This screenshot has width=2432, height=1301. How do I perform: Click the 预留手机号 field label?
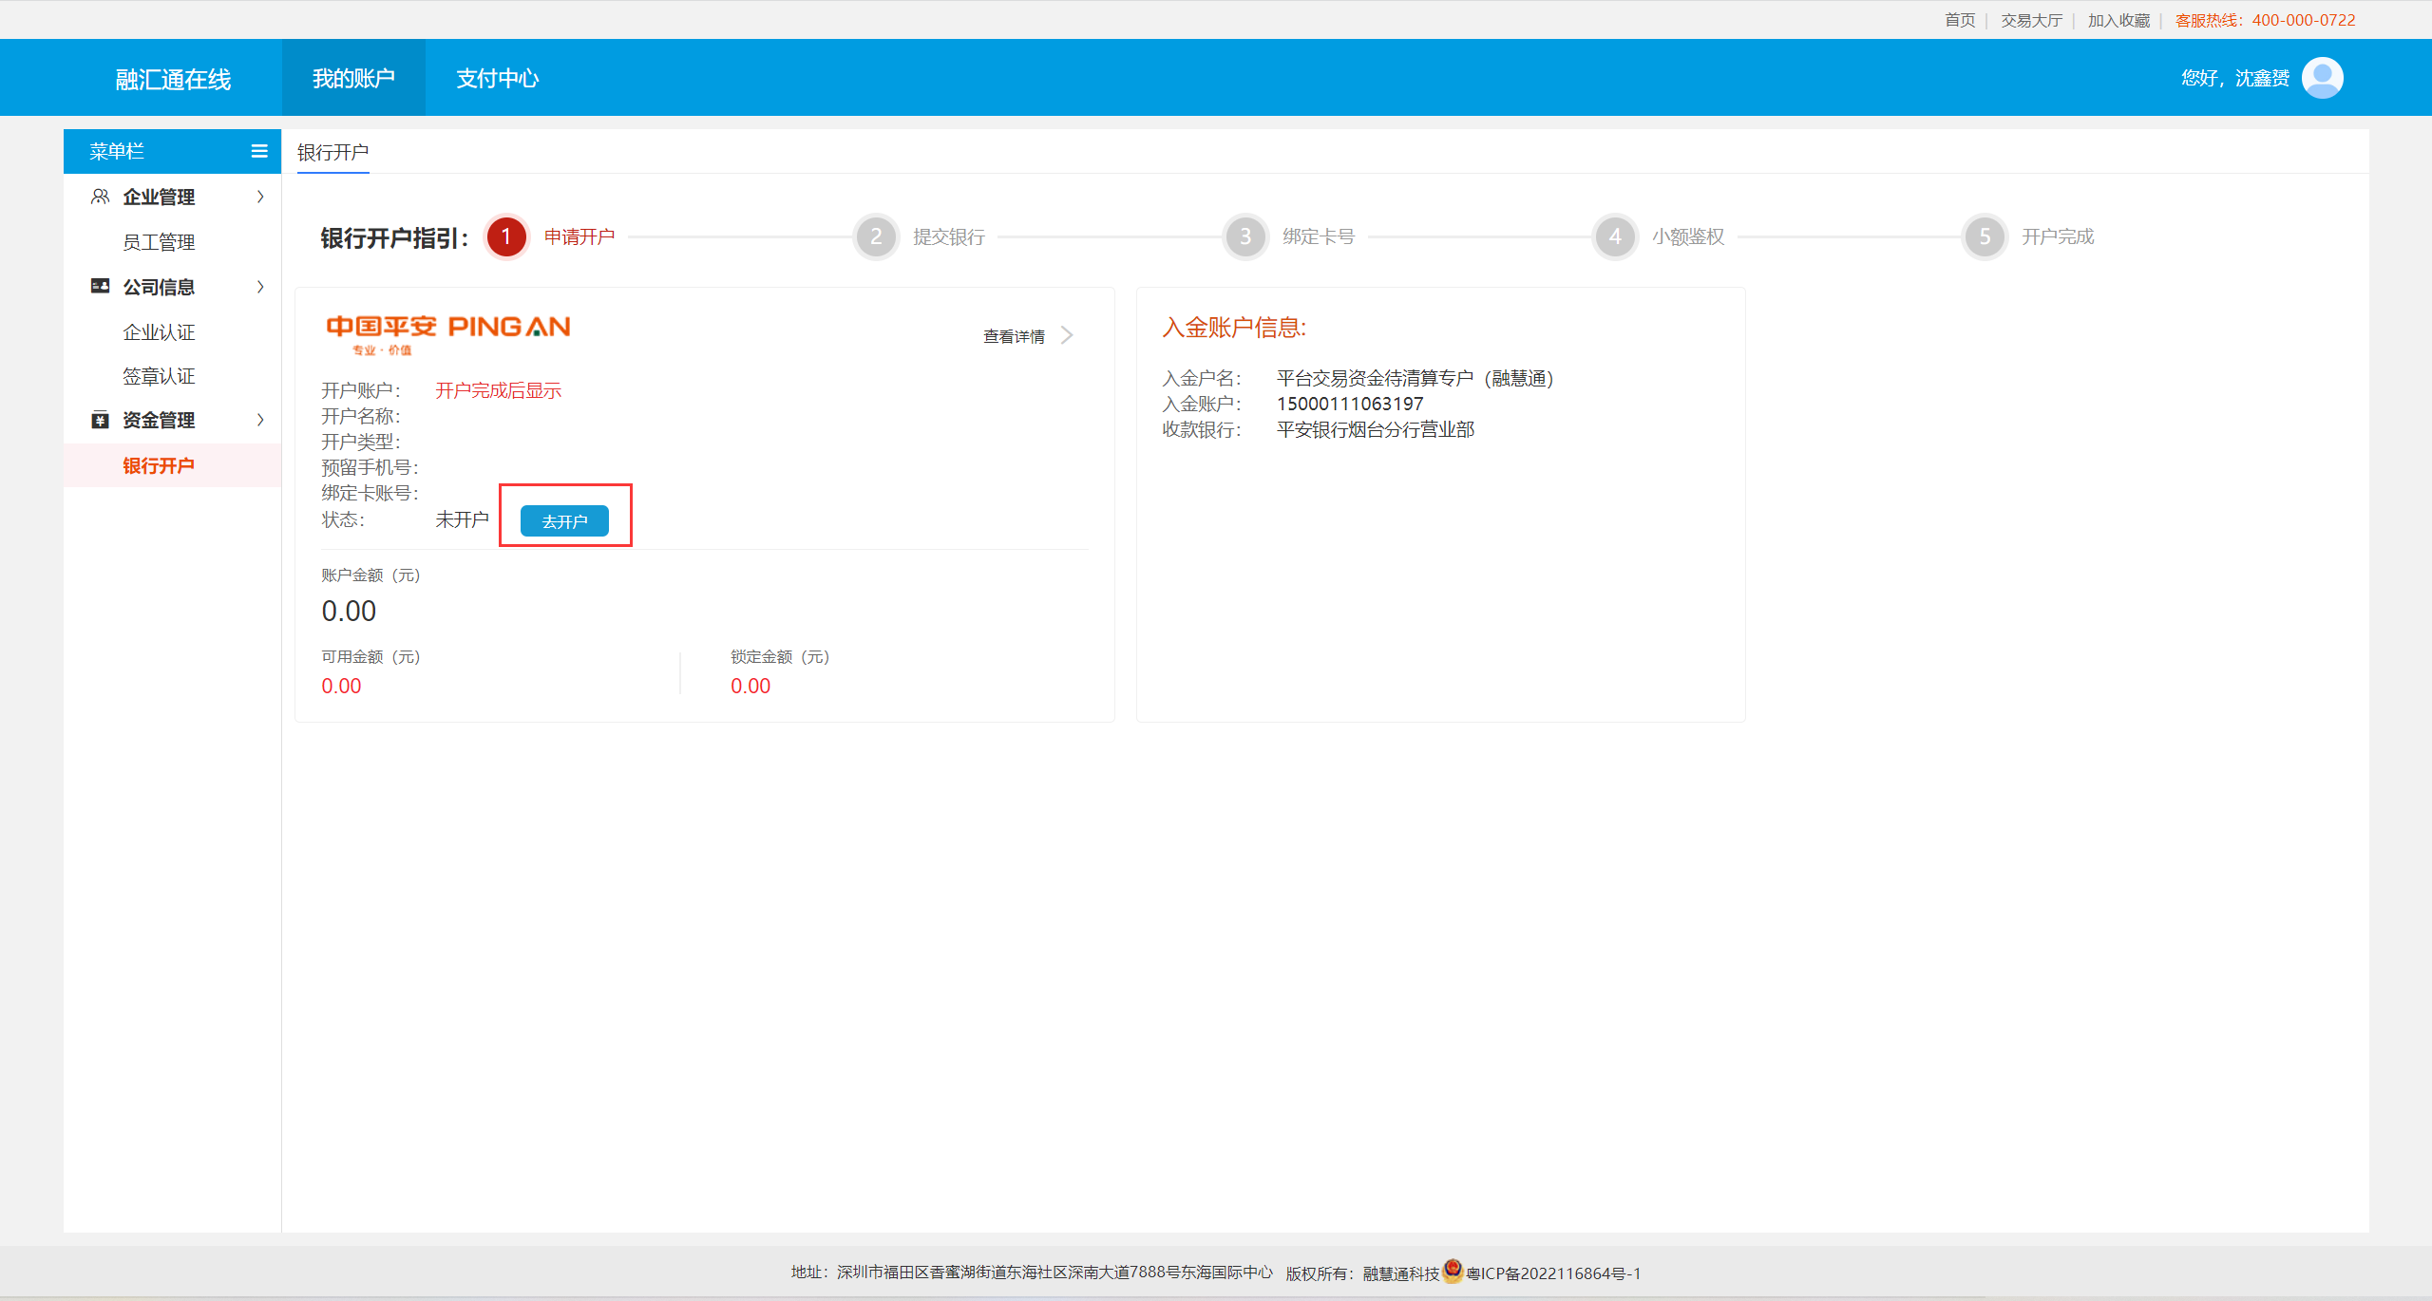pyautogui.click(x=370, y=467)
